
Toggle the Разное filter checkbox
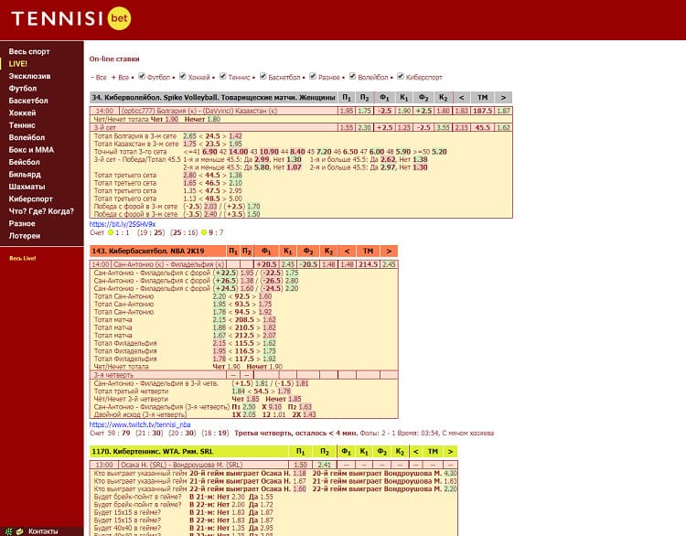[313, 76]
